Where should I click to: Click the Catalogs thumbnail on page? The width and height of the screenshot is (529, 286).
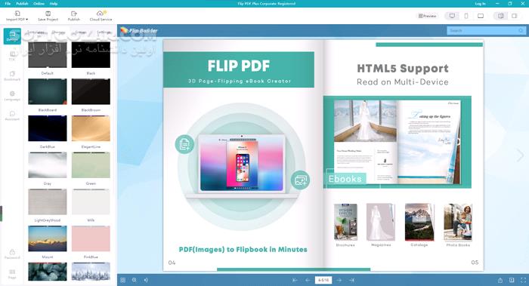(x=419, y=222)
